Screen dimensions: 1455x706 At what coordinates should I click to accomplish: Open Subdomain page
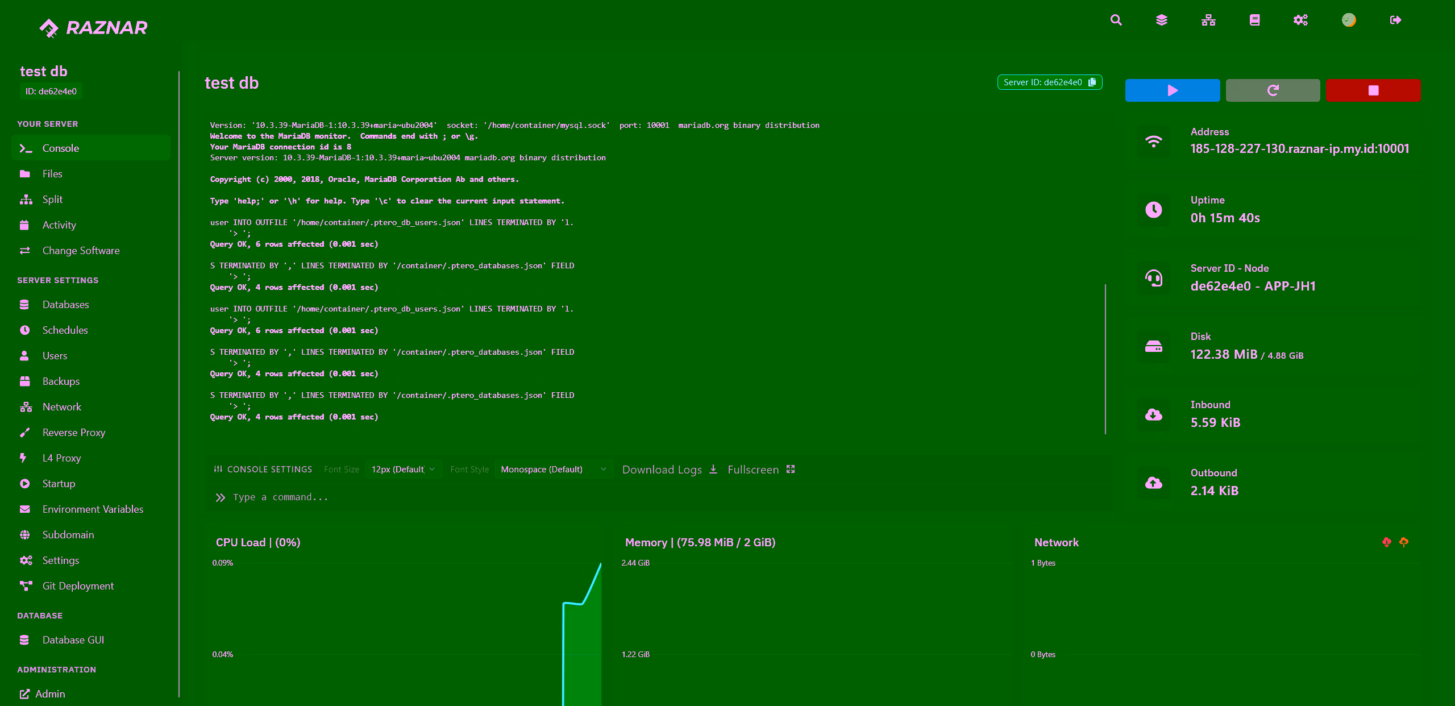click(91, 534)
